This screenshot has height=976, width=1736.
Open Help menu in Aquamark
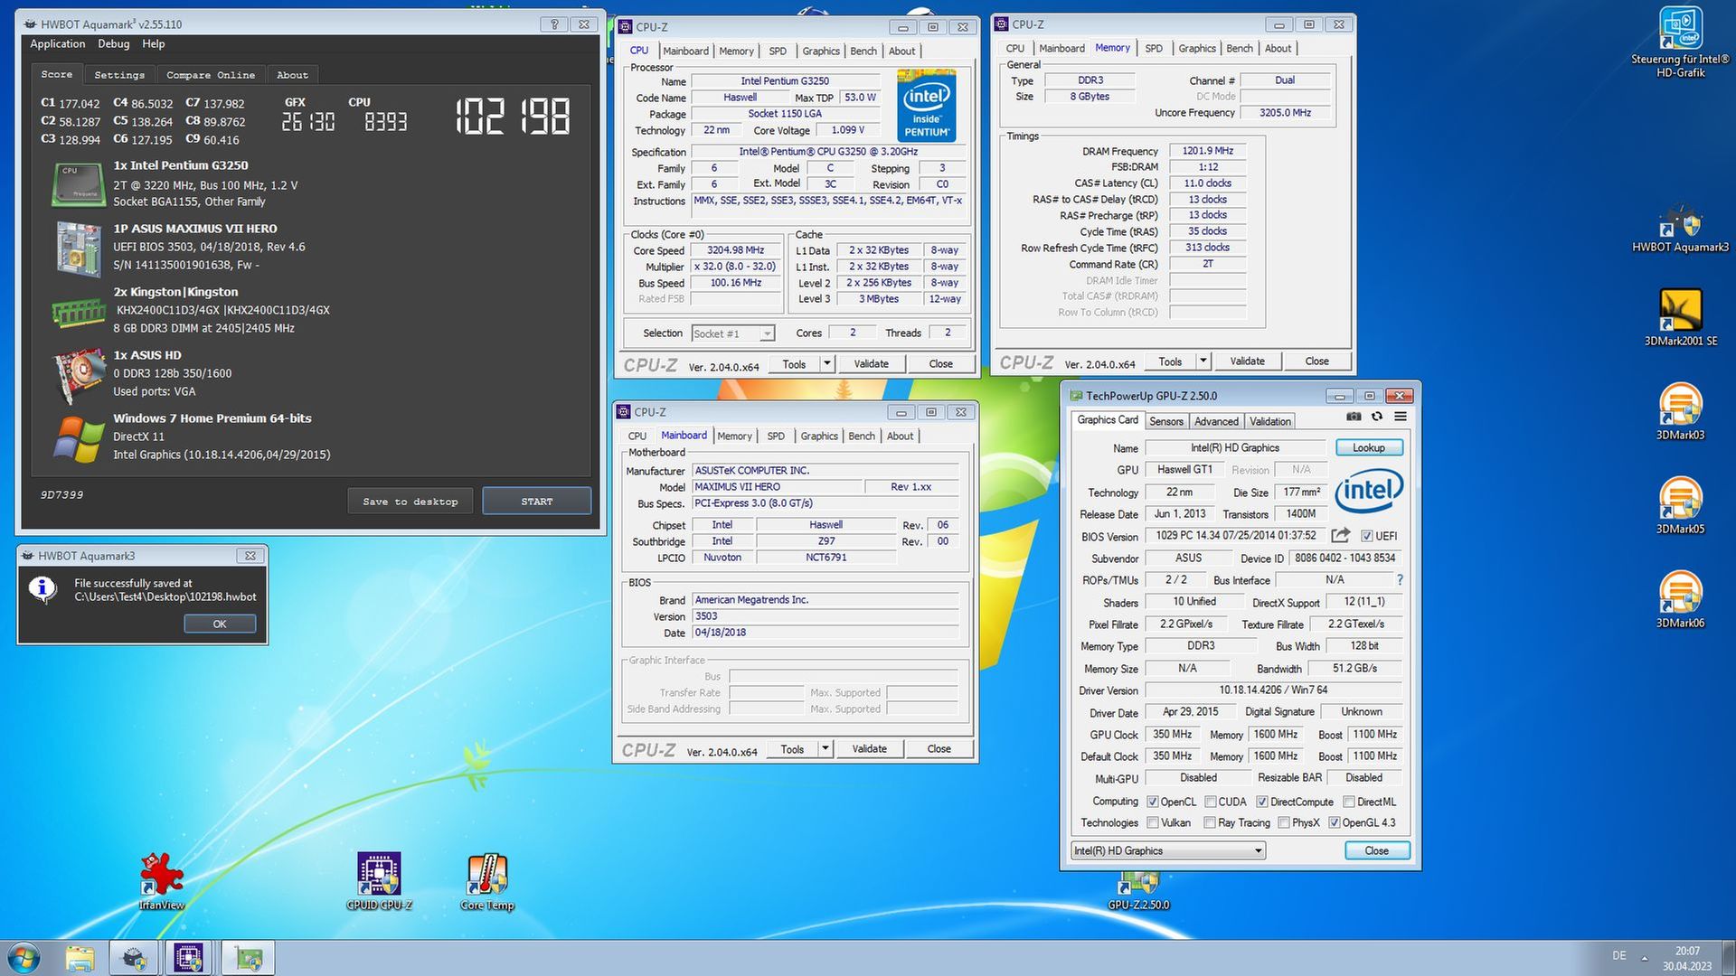153,43
